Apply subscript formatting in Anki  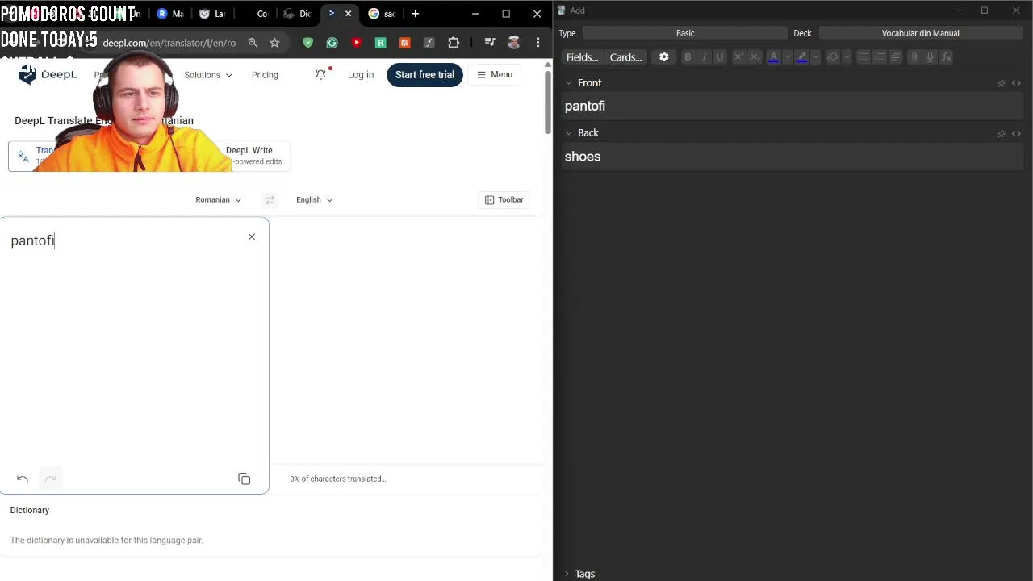(755, 57)
